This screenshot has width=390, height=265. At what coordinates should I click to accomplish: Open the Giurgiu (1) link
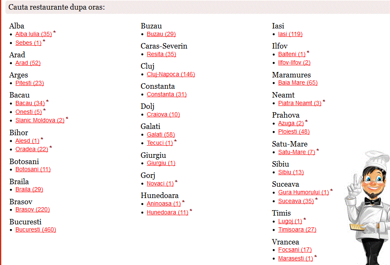tap(161, 163)
